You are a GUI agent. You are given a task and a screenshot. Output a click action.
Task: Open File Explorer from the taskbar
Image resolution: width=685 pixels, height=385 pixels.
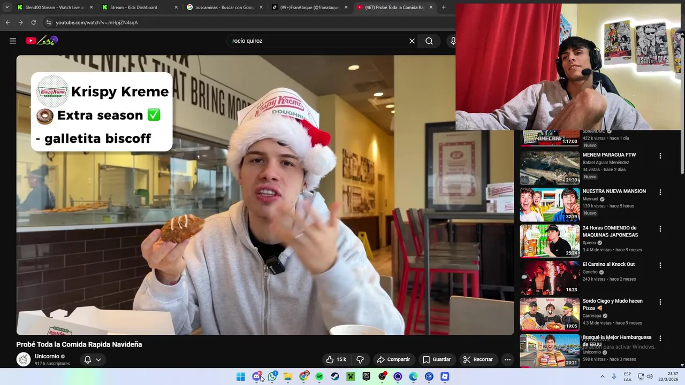(288, 376)
